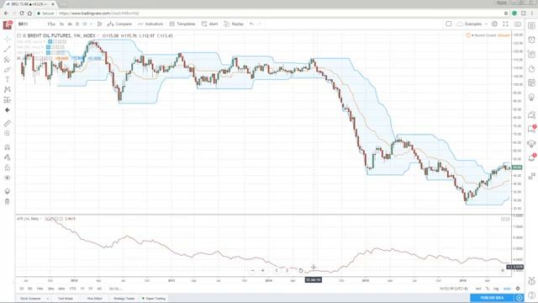
Task: Switch to the Pine Editor tab
Action: point(95,299)
